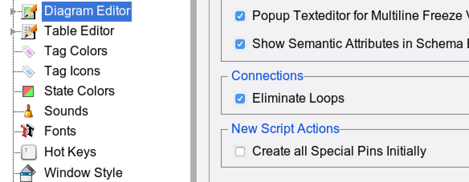The width and height of the screenshot is (469, 182).
Task: Expand the Table Editor tree node
Action: (14, 31)
